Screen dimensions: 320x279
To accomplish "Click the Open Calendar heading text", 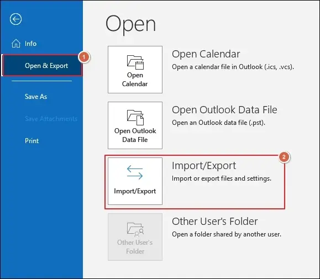I will point(206,54).
